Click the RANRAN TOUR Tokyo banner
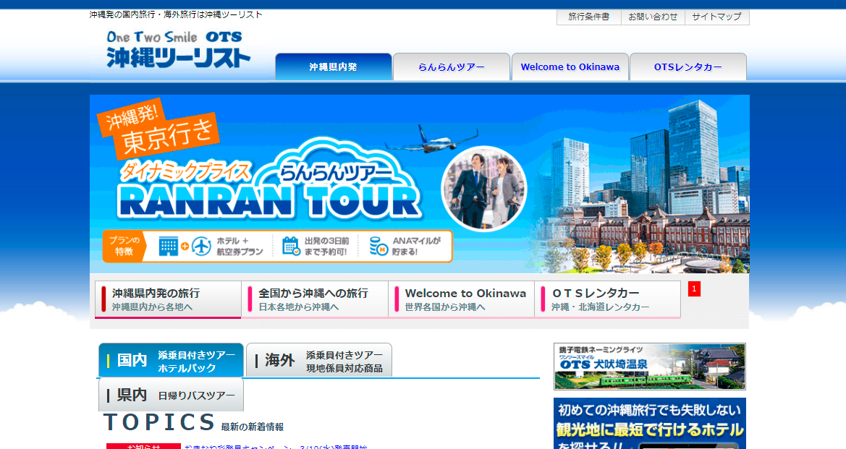This screenshot has width=846, height=449. (419, 184)
